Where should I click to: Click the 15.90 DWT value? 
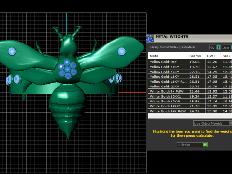pos(212,111)
